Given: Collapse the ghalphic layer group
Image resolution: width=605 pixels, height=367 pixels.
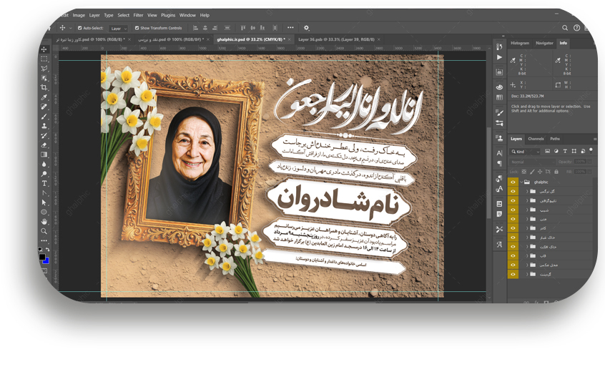Looking at the screenshot, I should 521,182.
